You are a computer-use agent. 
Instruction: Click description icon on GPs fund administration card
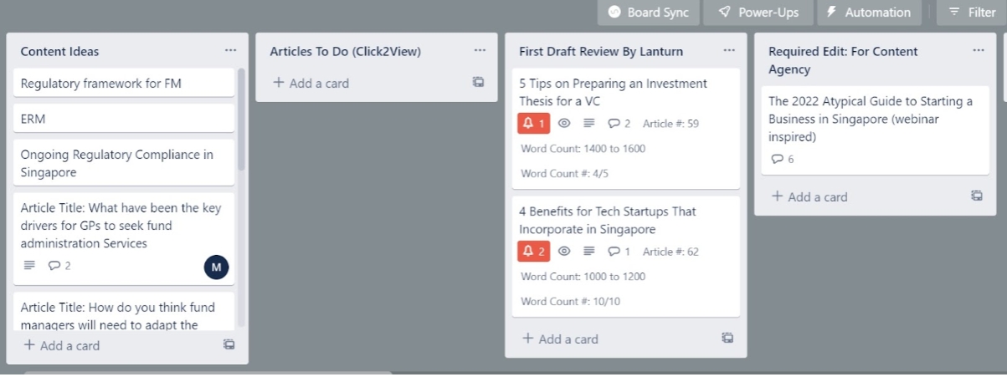tap(29, 266)
